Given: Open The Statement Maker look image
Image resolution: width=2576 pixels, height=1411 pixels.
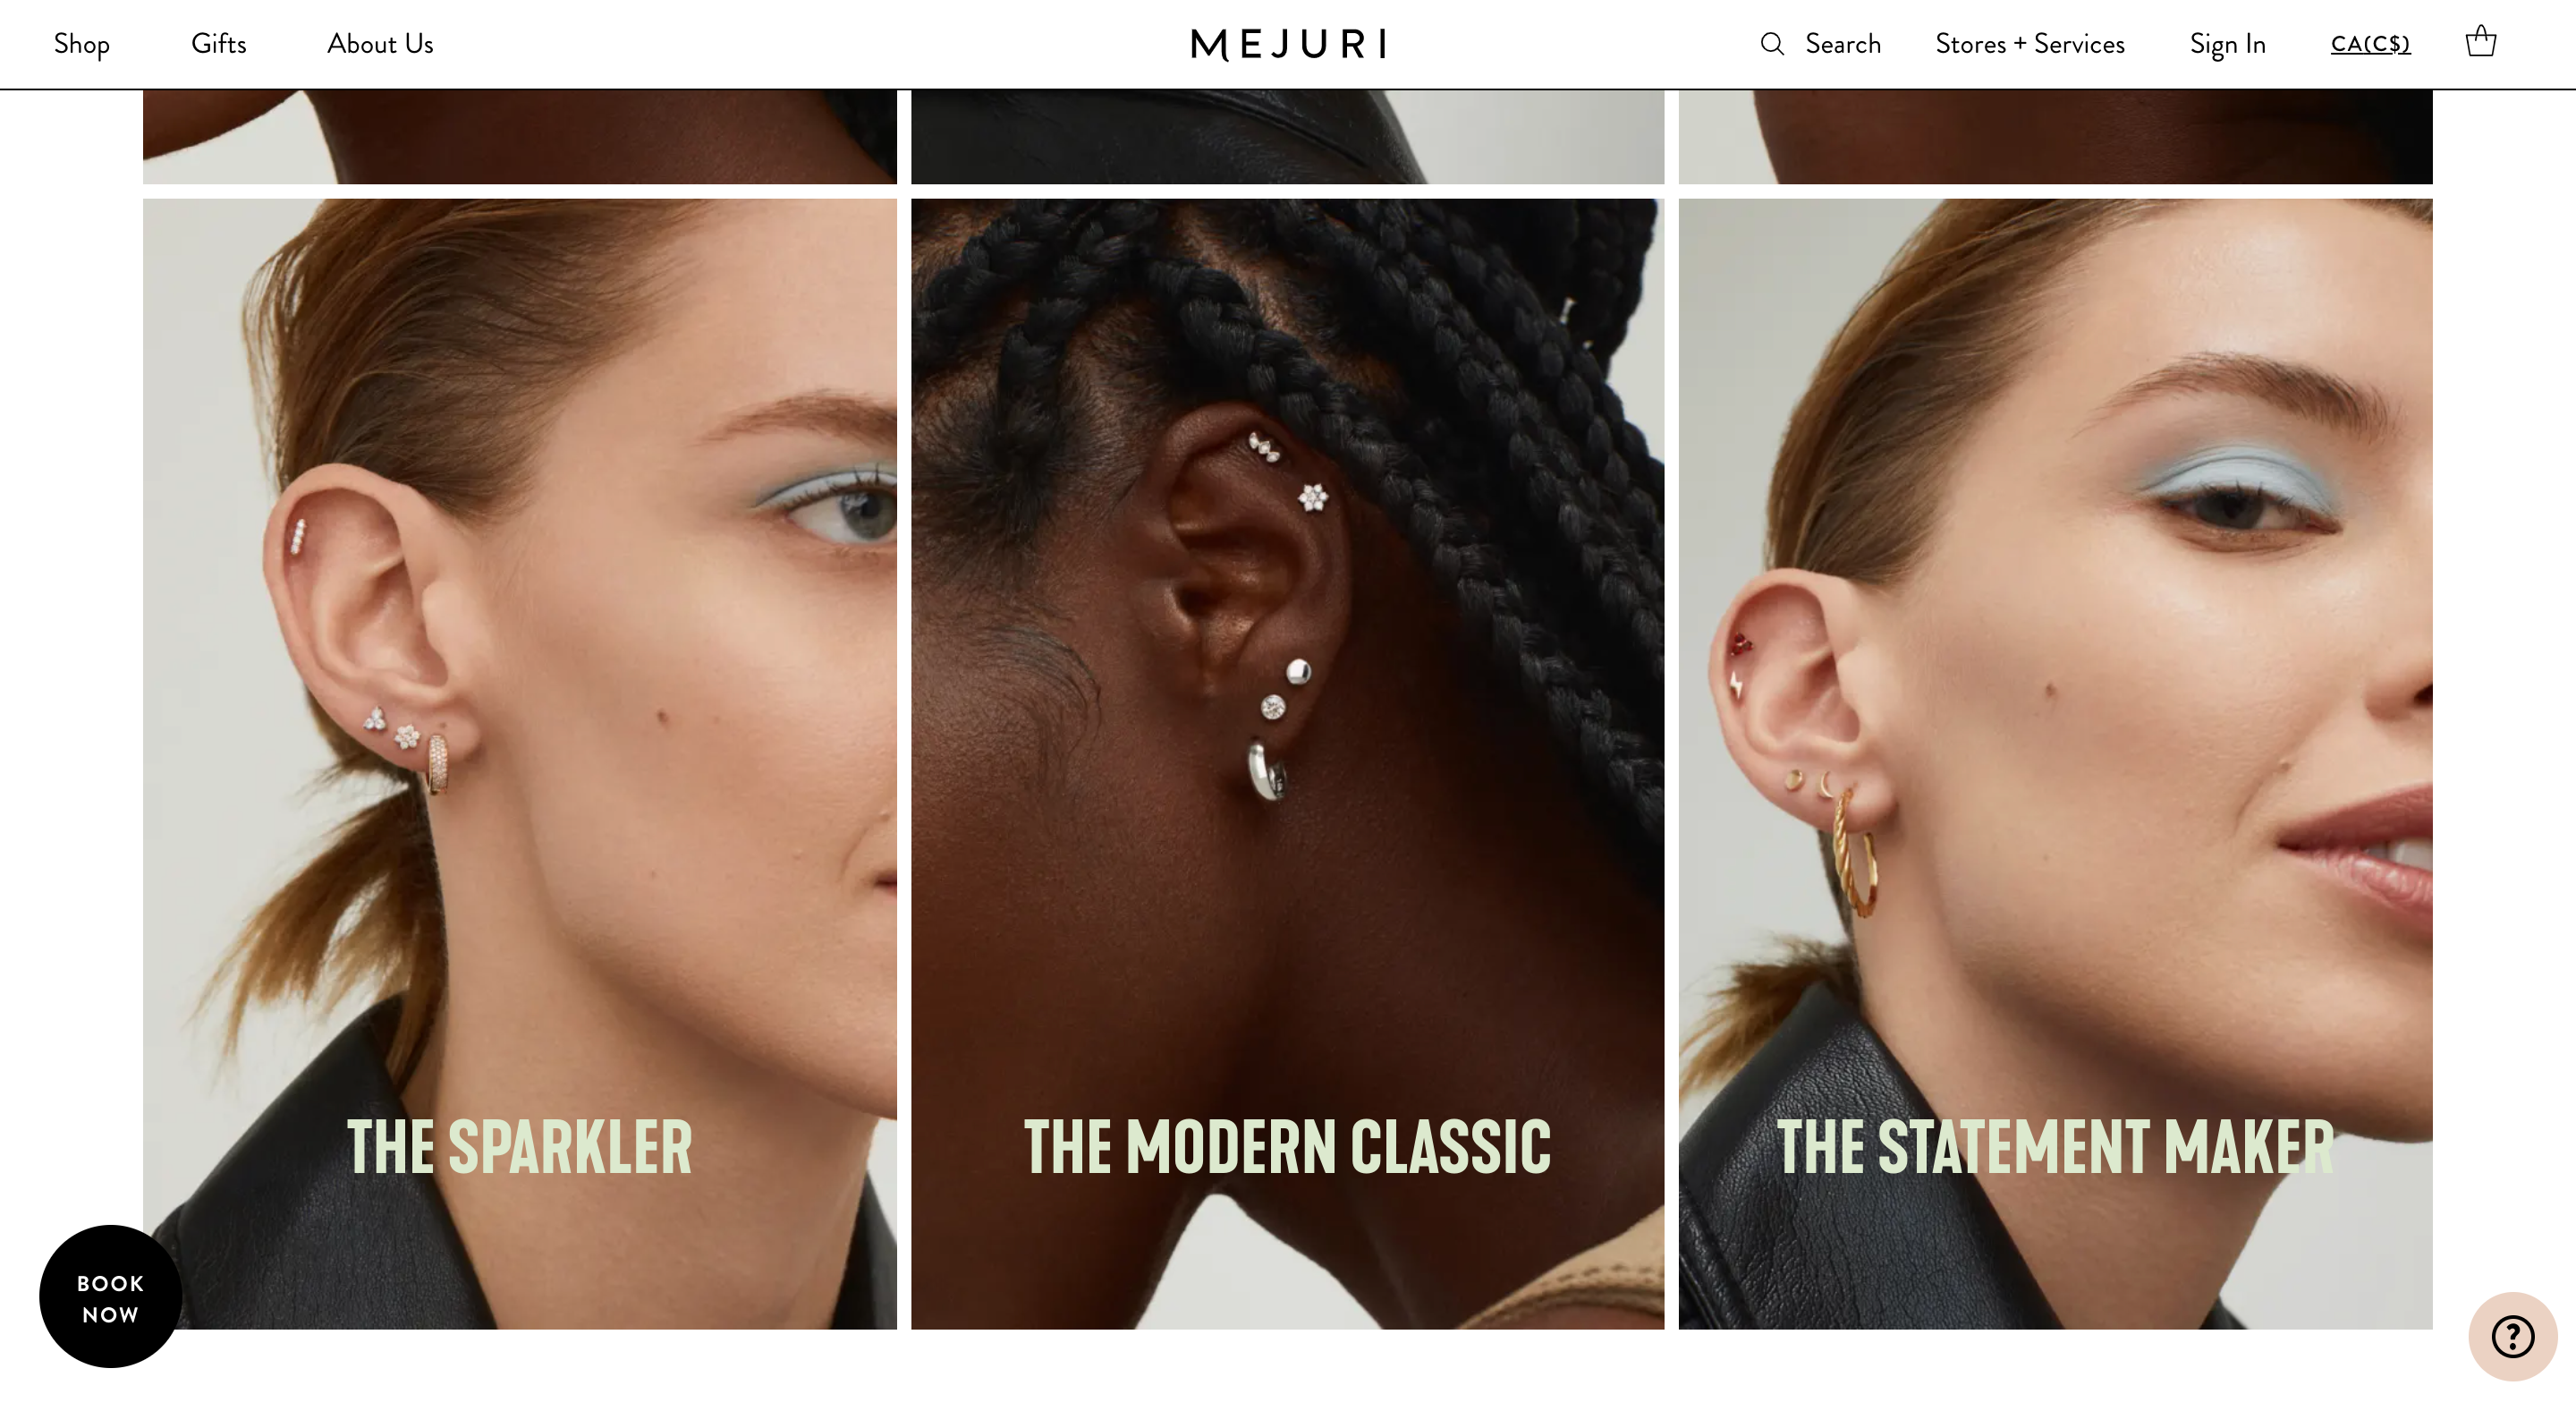Looking at the screenshot, I should (x=2055, y=764).
